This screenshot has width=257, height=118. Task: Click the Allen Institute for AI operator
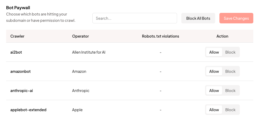click(89, 52)
